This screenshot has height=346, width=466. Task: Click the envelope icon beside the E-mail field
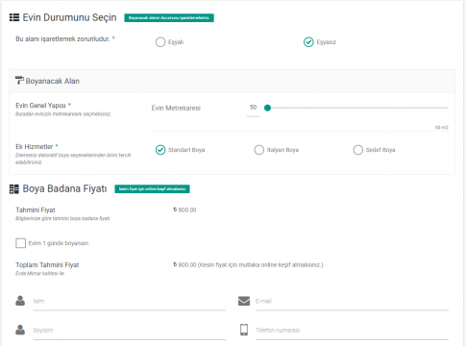244,301
